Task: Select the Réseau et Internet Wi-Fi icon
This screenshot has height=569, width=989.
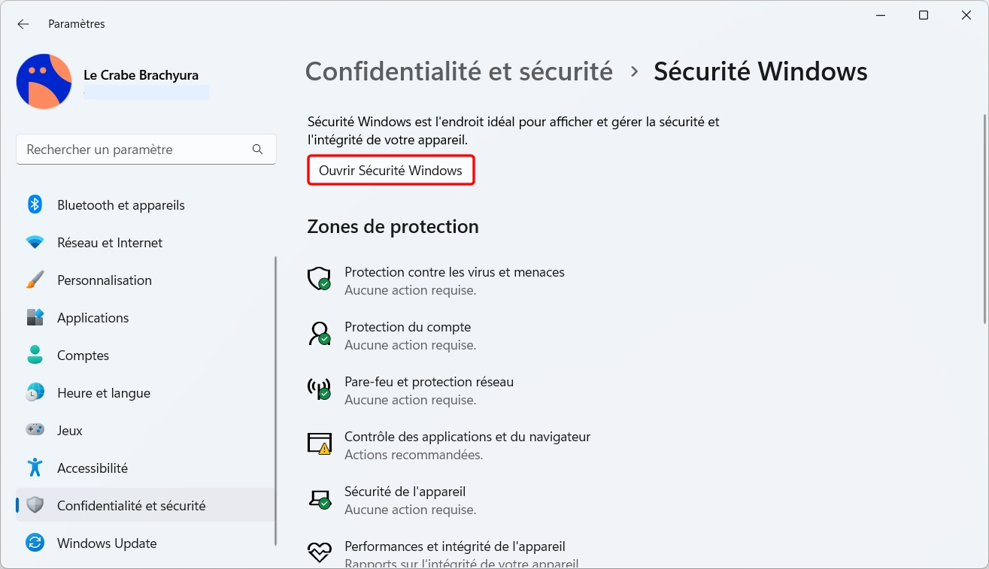Action: click(35, 242)
